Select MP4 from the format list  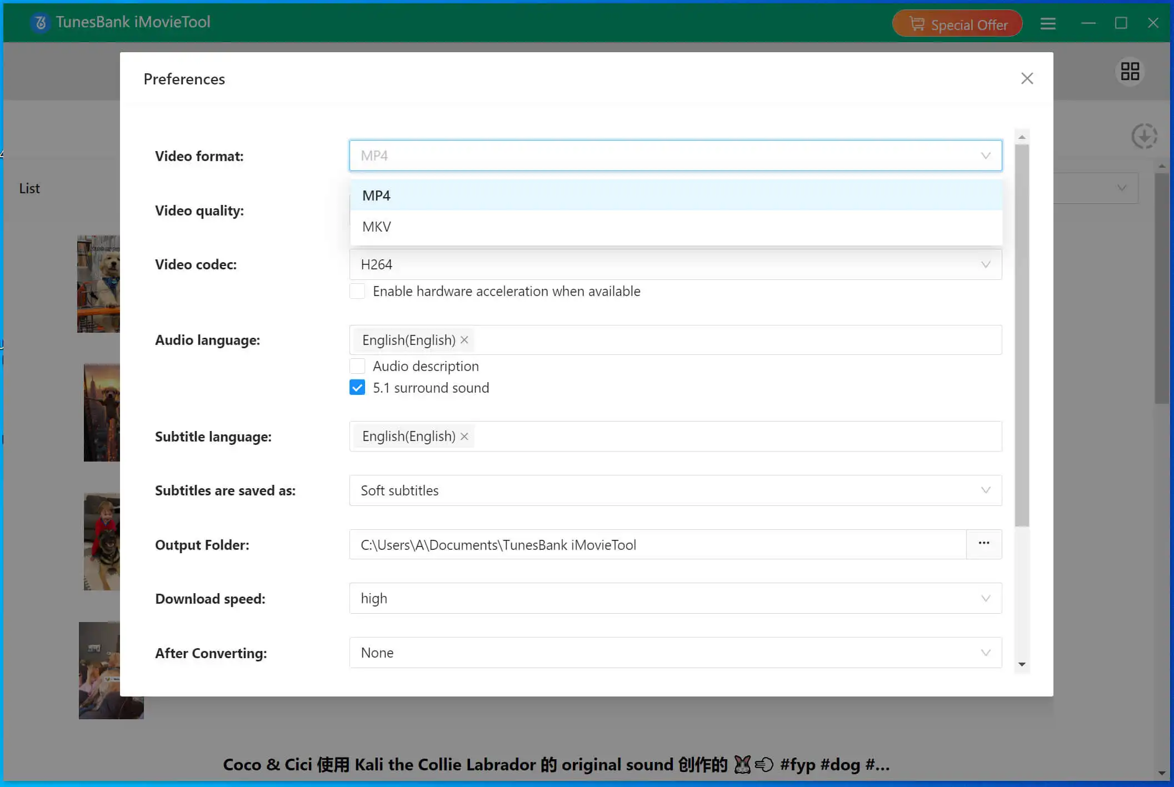[676, 196]
